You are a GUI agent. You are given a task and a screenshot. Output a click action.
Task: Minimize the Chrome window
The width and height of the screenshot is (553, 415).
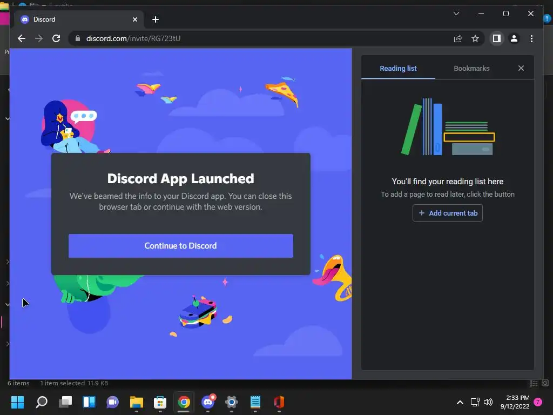481,14
